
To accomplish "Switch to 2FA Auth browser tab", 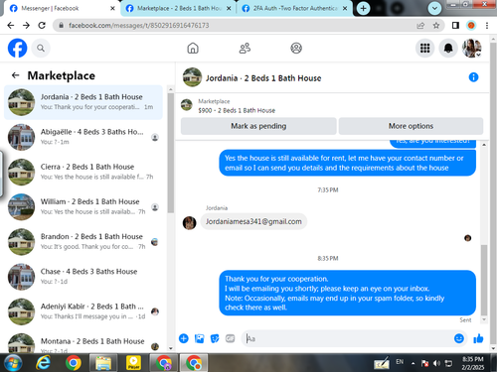I will pyautogui.click(x=295, y=8).
